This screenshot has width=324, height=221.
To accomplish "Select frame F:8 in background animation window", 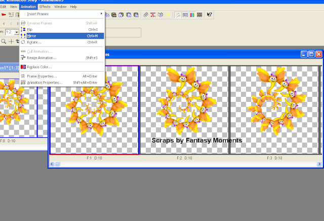I will (18, 108).
